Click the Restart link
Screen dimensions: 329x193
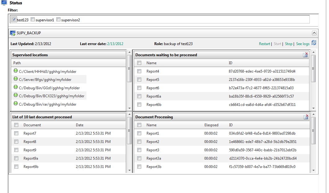coord(264,44)
